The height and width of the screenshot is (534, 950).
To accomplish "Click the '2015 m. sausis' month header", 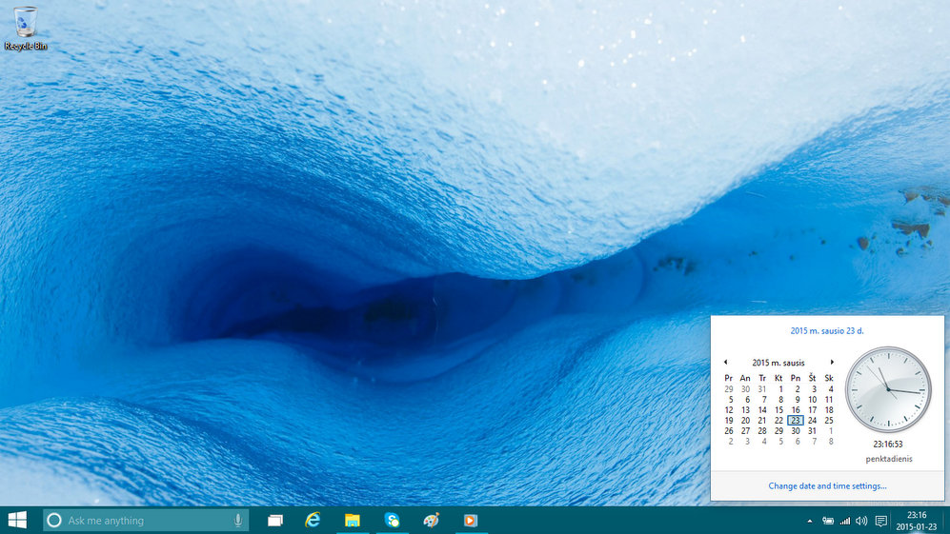I will [x=778, y=363].
